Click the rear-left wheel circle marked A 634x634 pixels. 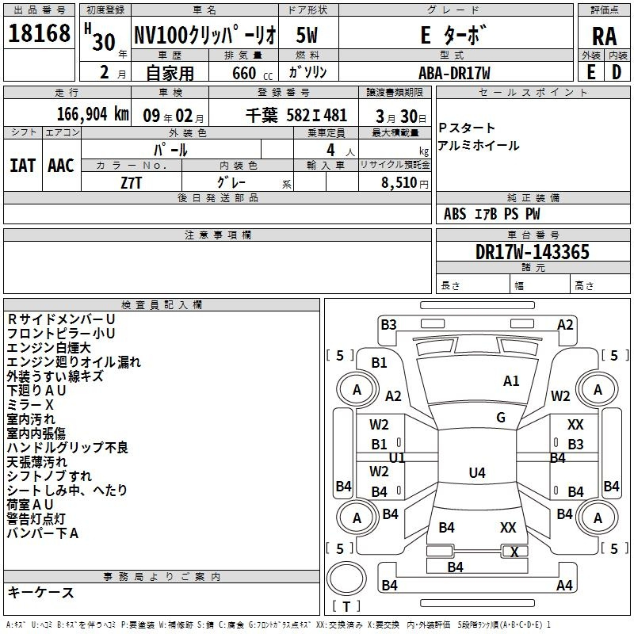click(357, 518)
